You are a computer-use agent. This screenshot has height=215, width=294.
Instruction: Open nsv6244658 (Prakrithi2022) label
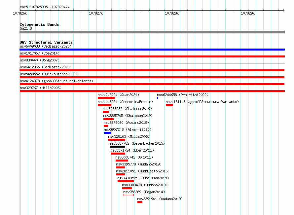(x=183, y=95)
